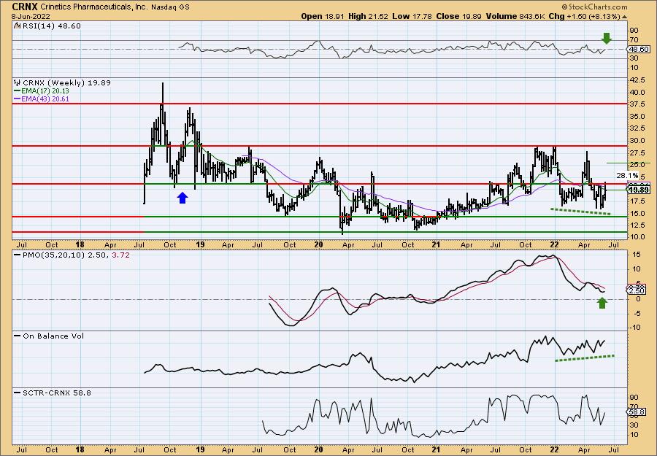The height and width of the screenshot is (456, 657).
Task: Click the 'EMA(43) 20.61' legend text
Action: click(45, 99)
